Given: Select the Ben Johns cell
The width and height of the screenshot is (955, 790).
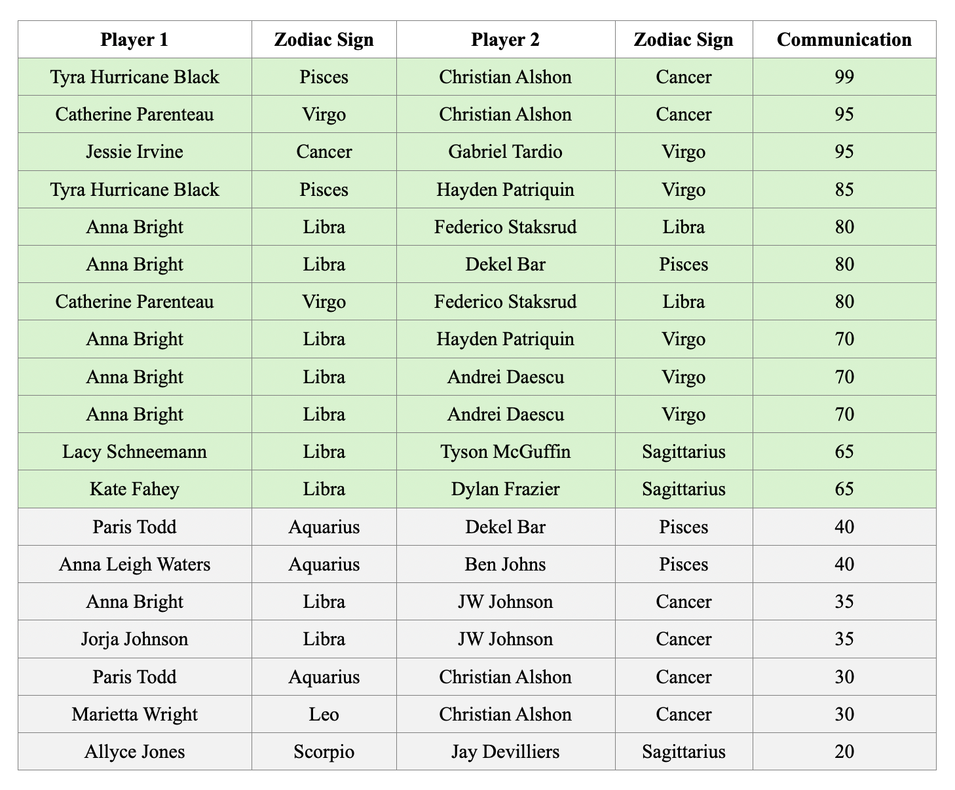Looking at the screenshot, I should [505, 565].
